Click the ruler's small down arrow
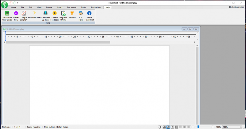 coord(197,39)
